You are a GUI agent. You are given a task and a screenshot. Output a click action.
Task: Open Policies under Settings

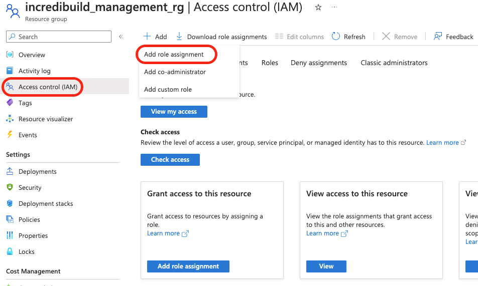pos(29,220)
